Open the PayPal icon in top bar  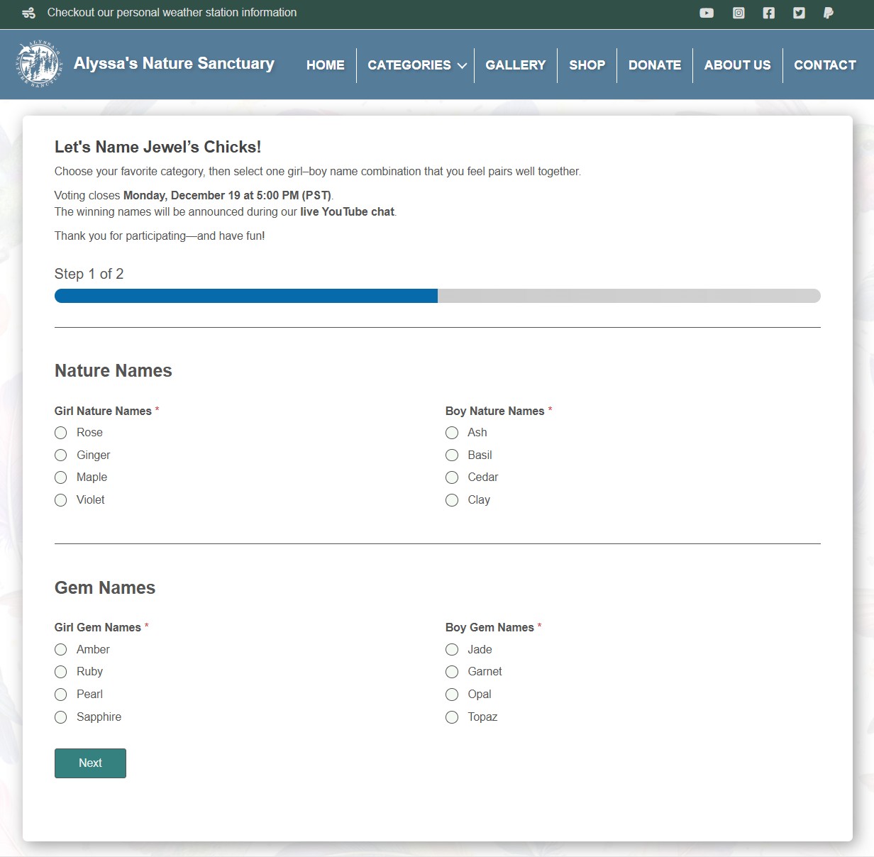point(828,13)
